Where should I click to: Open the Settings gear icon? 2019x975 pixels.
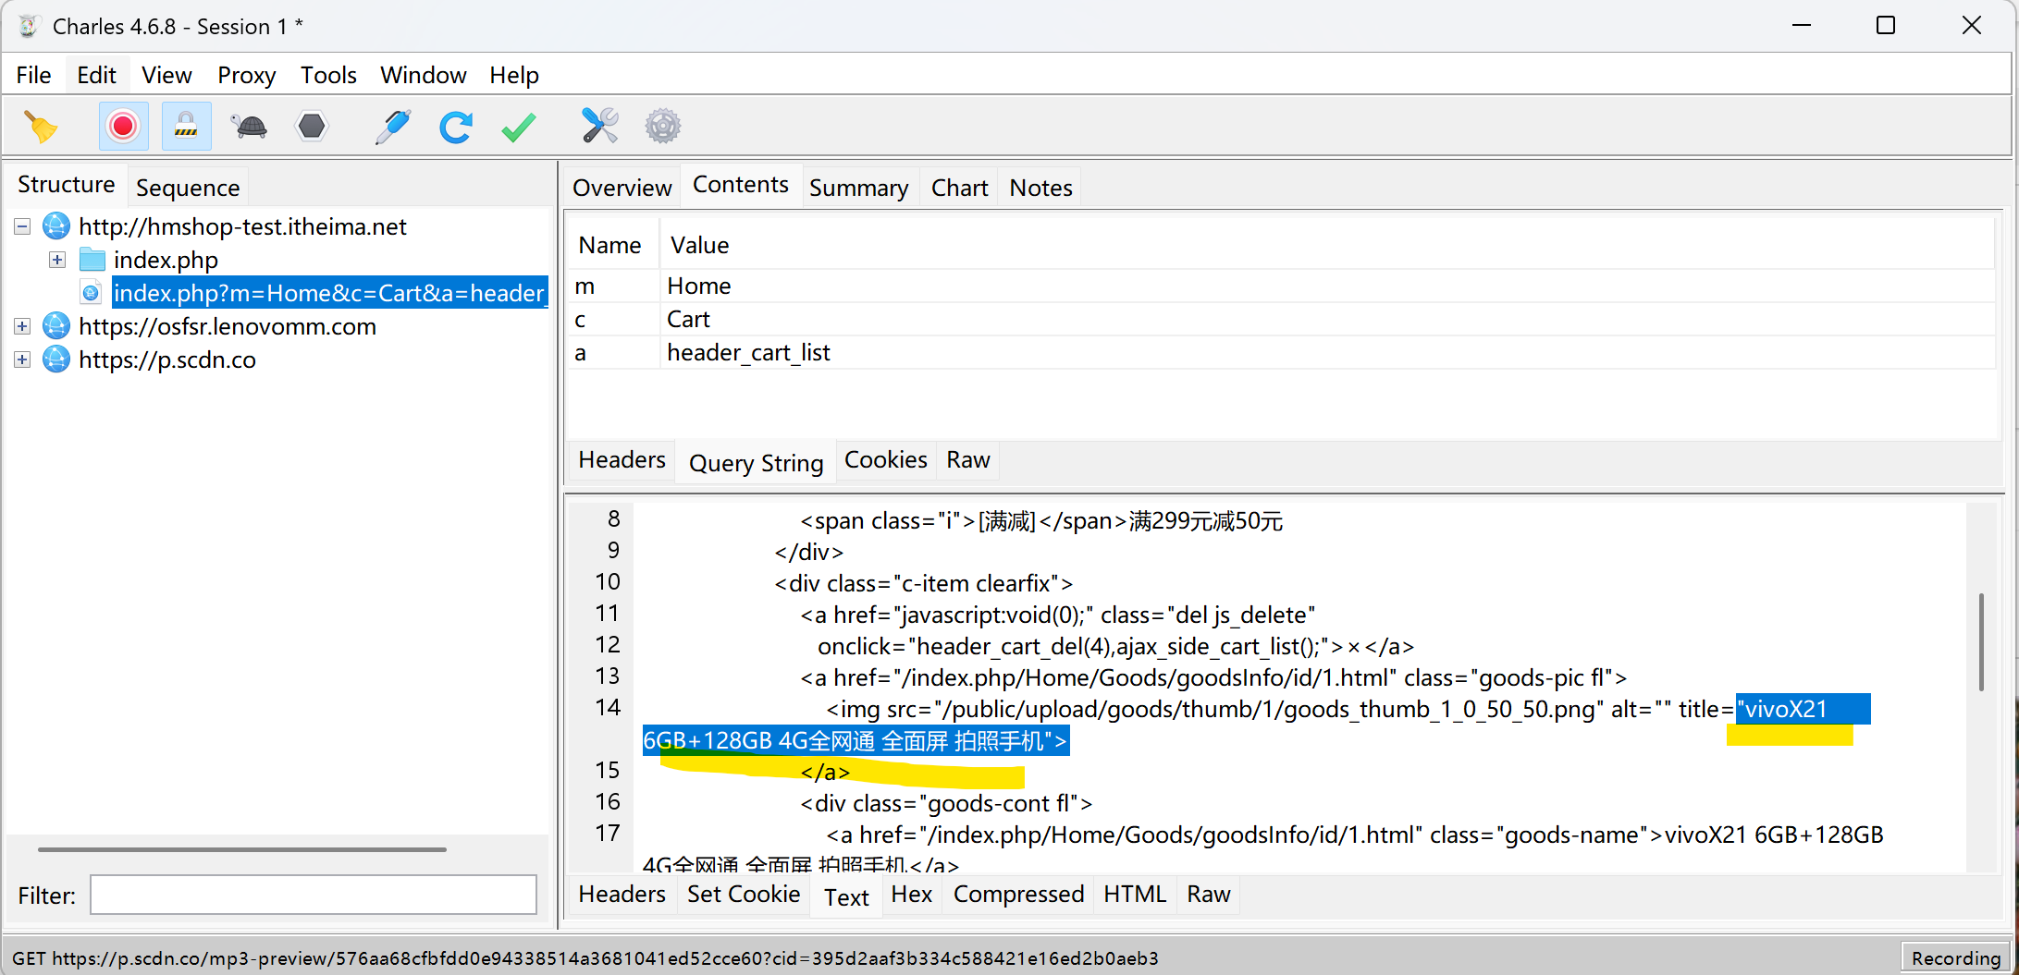tap(663, 127)
